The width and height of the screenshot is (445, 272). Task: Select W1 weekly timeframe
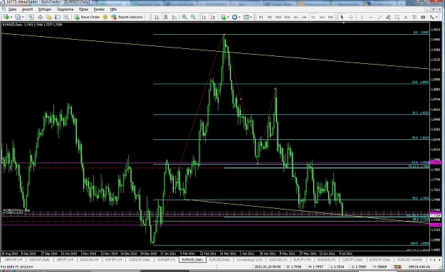click(x=322, y=17)
